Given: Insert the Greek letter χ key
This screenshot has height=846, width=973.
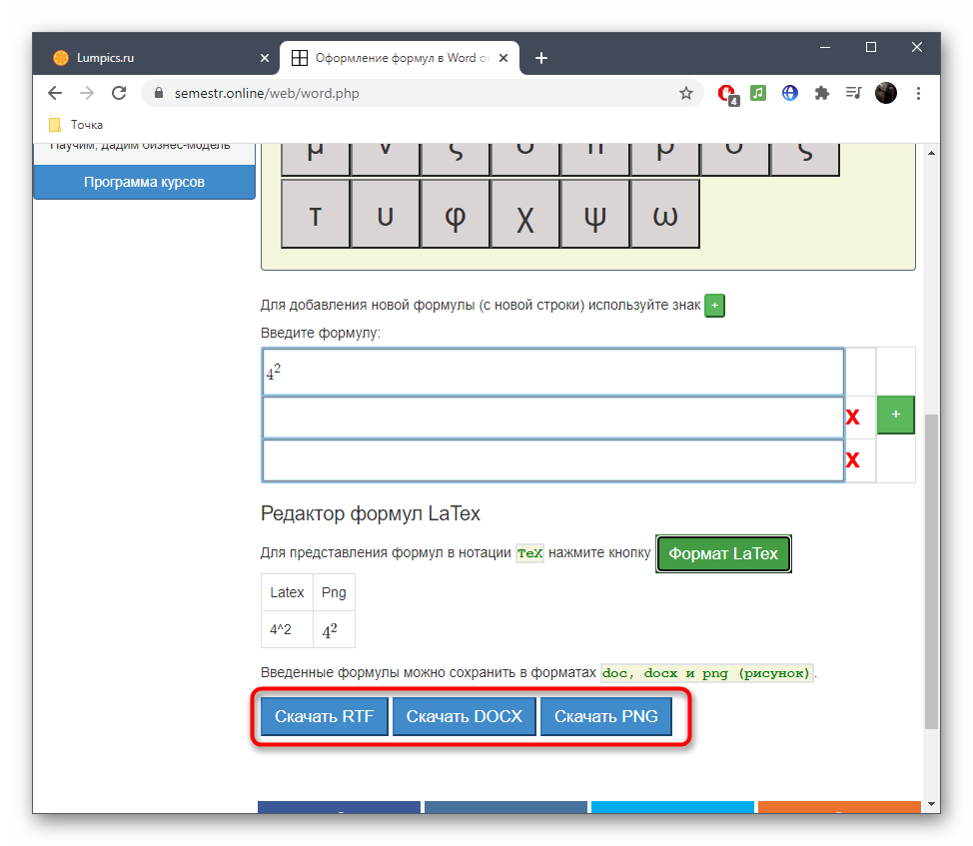Looking at the screenshot, I should [x=525, y=214].
